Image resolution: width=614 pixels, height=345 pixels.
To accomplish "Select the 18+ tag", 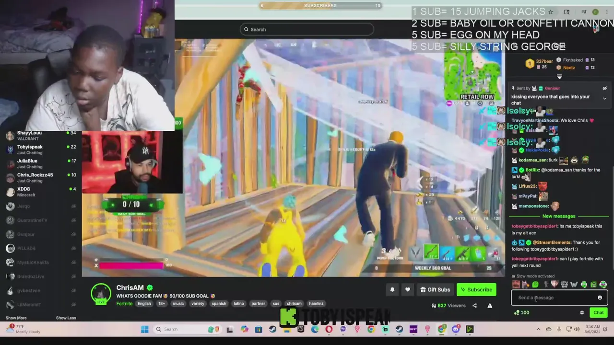I will [x=162, y=303].
